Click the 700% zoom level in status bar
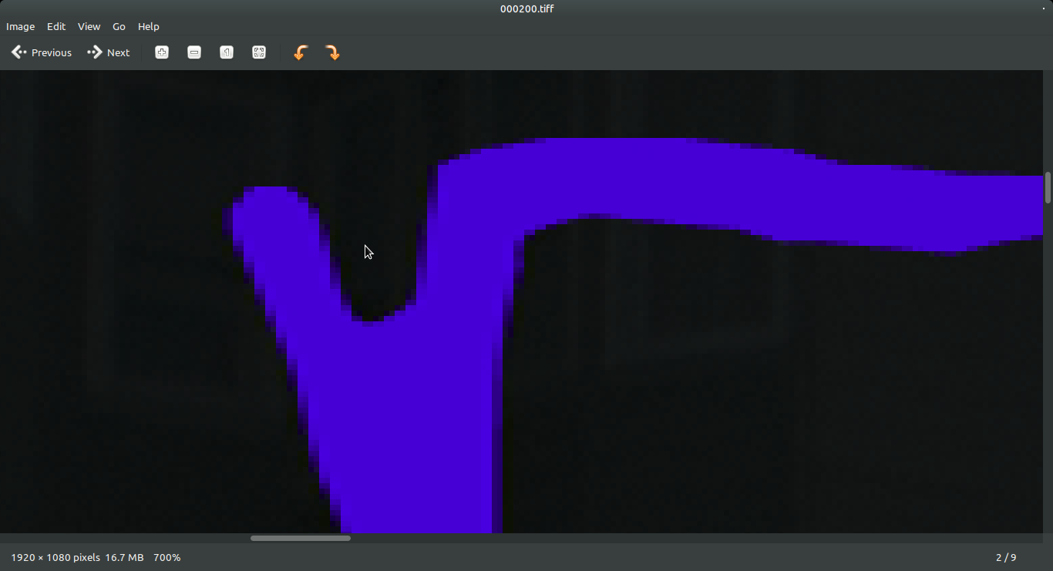This screenshot has height=571, width=1053. pyautogui.click(x=167, y=557)
